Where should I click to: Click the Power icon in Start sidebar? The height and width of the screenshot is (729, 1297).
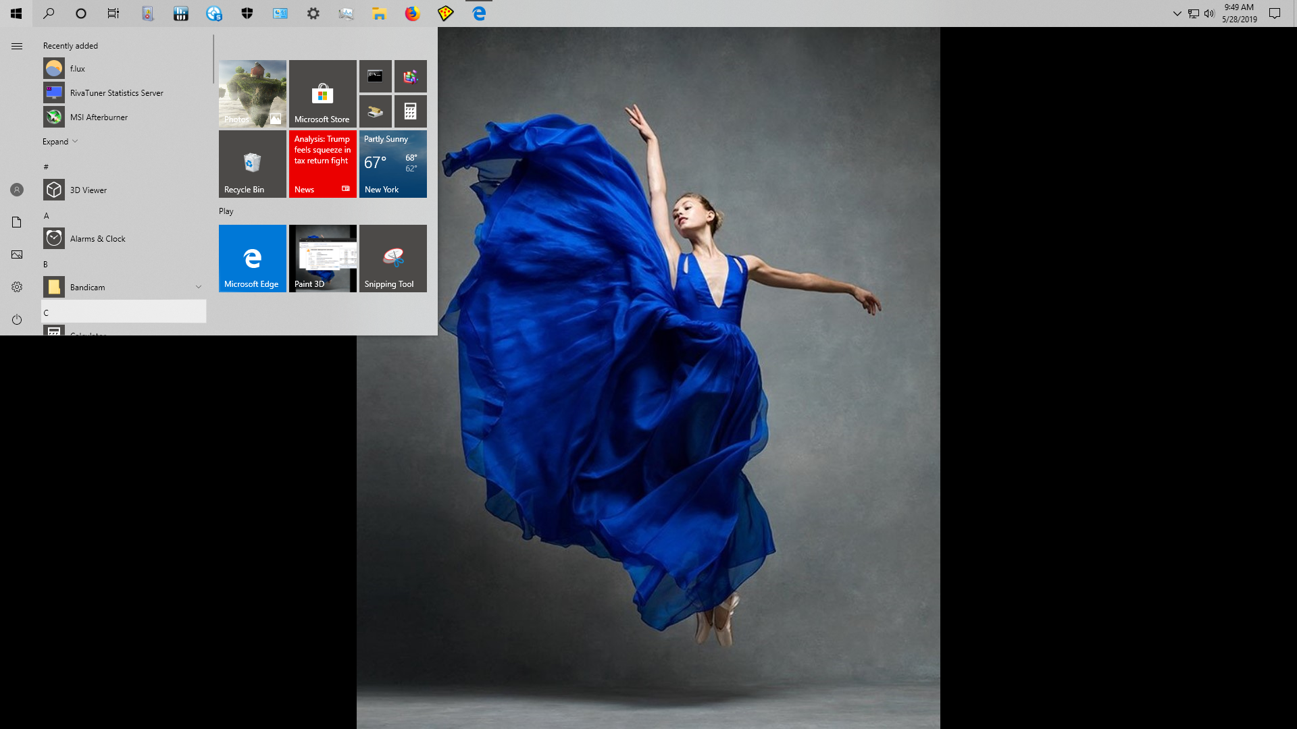coord(17,319)
